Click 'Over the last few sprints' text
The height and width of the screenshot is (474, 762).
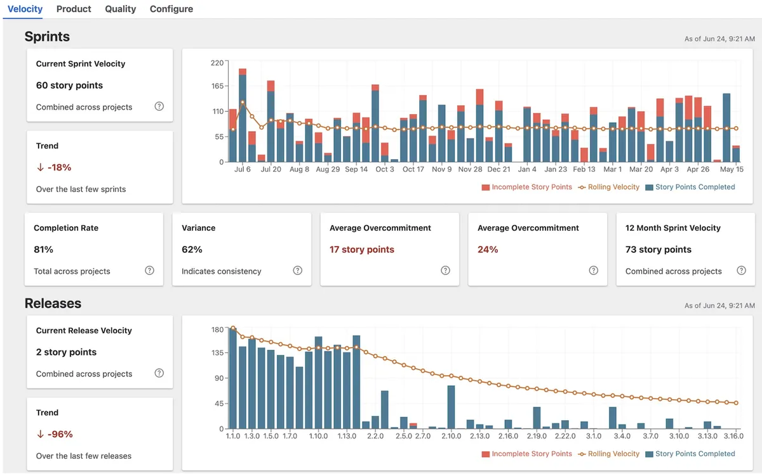[81, 189]
